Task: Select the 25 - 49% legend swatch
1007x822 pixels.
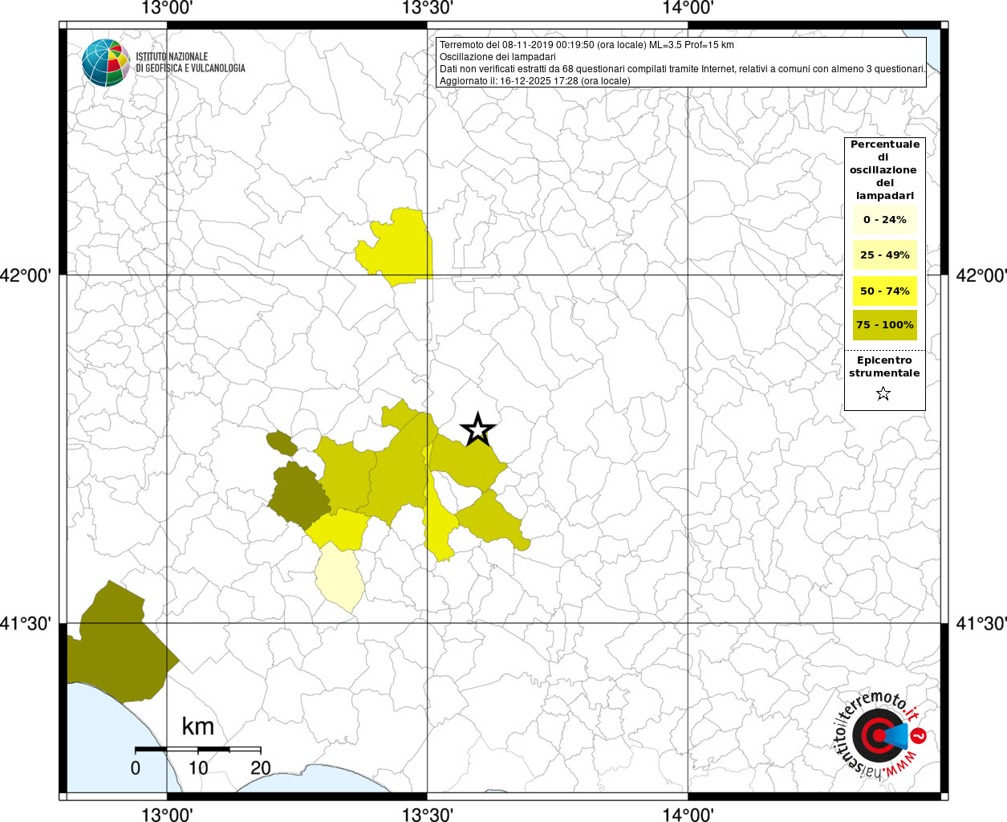Action: point(884,254)
